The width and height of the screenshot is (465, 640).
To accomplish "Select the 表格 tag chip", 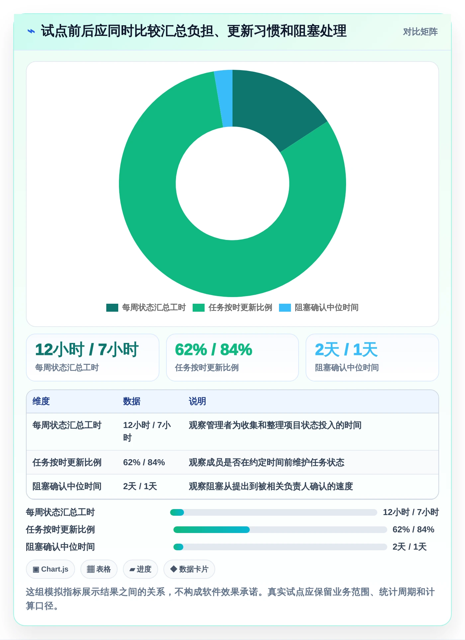I will tap(99, 569).
